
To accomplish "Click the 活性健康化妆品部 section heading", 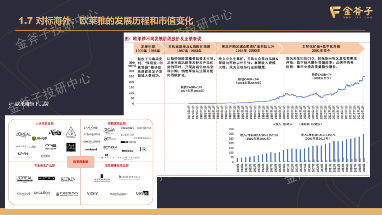I will tap(117, 165).
